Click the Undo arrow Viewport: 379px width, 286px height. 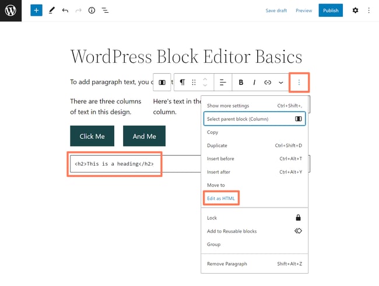click(65, 10)
